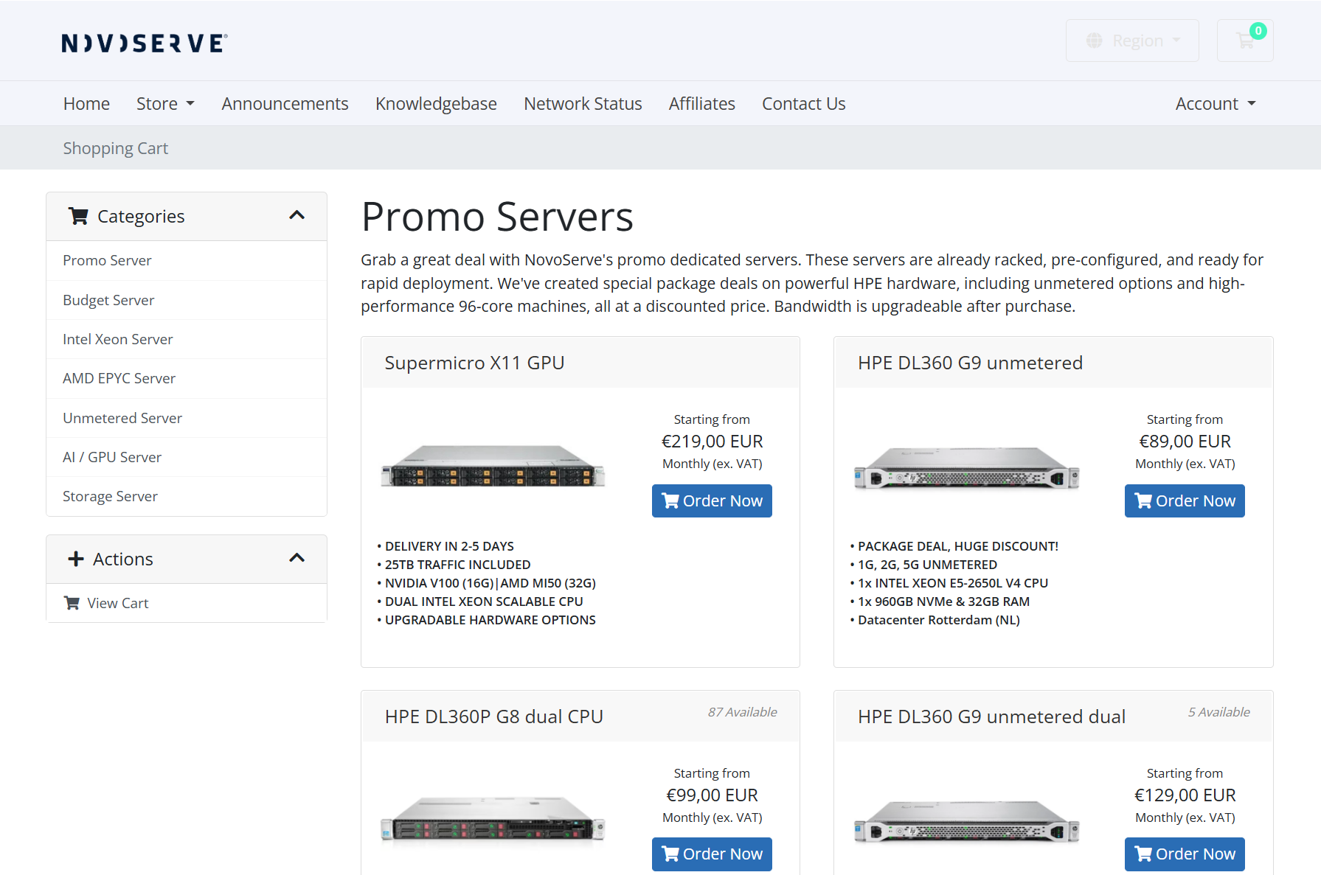Order the Supermicro X11 GPU server
Screen dimensions: 1321x875
coord(712,501)
